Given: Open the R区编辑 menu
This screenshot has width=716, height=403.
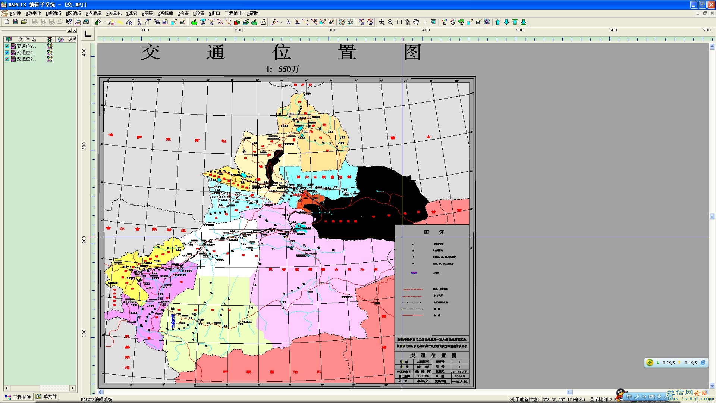Looking at the screenshot, I should point(73,13).
